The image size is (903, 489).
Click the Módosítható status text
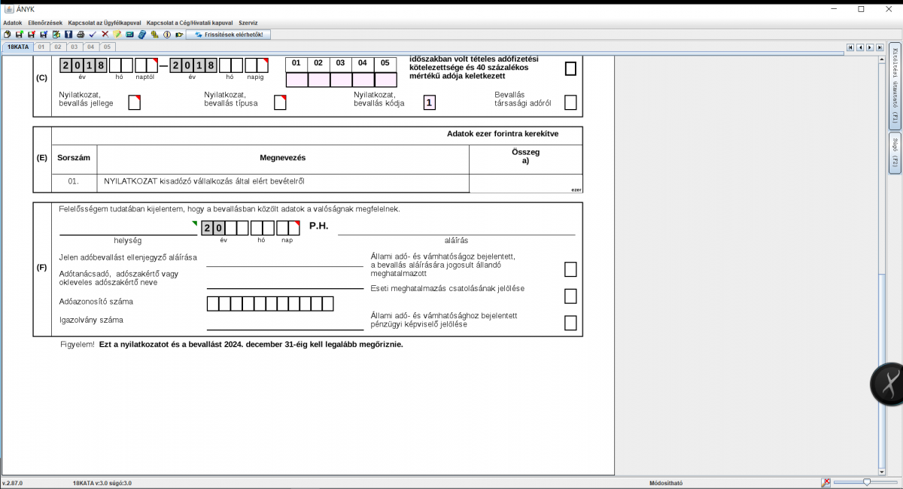coord(667,483)
